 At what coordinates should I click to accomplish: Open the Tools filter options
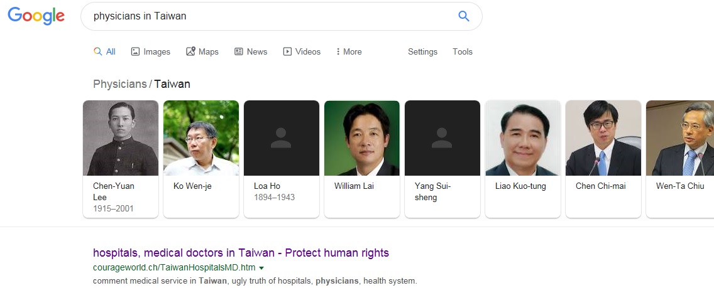point(462,52)
